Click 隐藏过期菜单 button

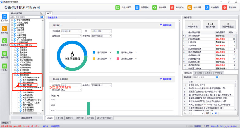[x=27, y=118]
